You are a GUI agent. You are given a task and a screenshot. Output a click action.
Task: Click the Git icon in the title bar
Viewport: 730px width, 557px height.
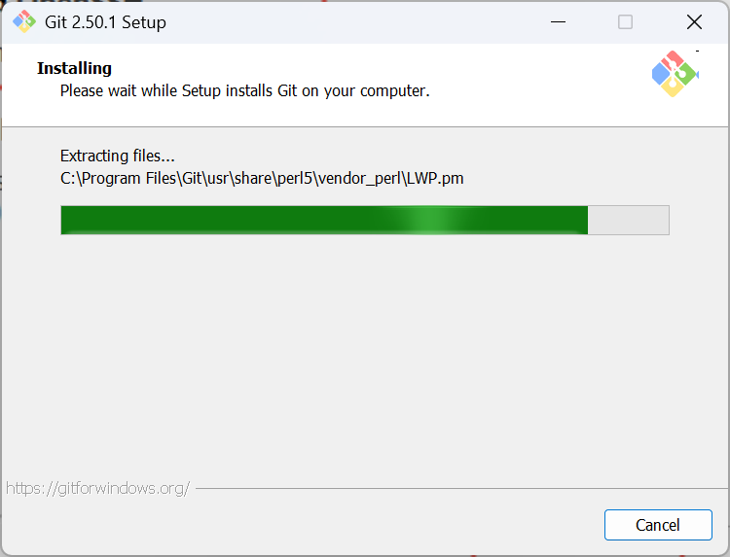pos(24,21)
